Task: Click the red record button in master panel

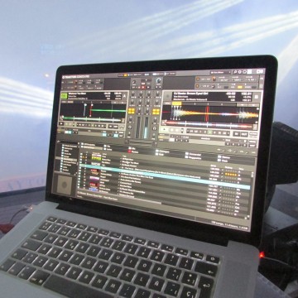Action: (143, 88)
